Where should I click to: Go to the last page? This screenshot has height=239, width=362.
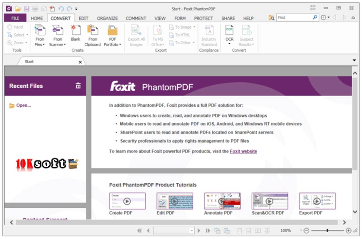(208, 231)
